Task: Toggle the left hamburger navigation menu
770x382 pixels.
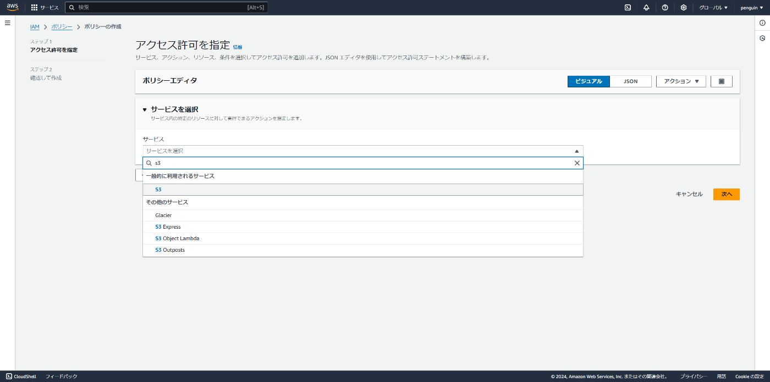Action: point(8,23)
